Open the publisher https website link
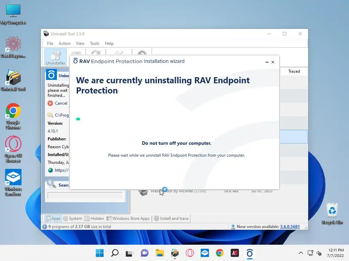Viewport: 349px width, 261px height. (x=62, y=170)
